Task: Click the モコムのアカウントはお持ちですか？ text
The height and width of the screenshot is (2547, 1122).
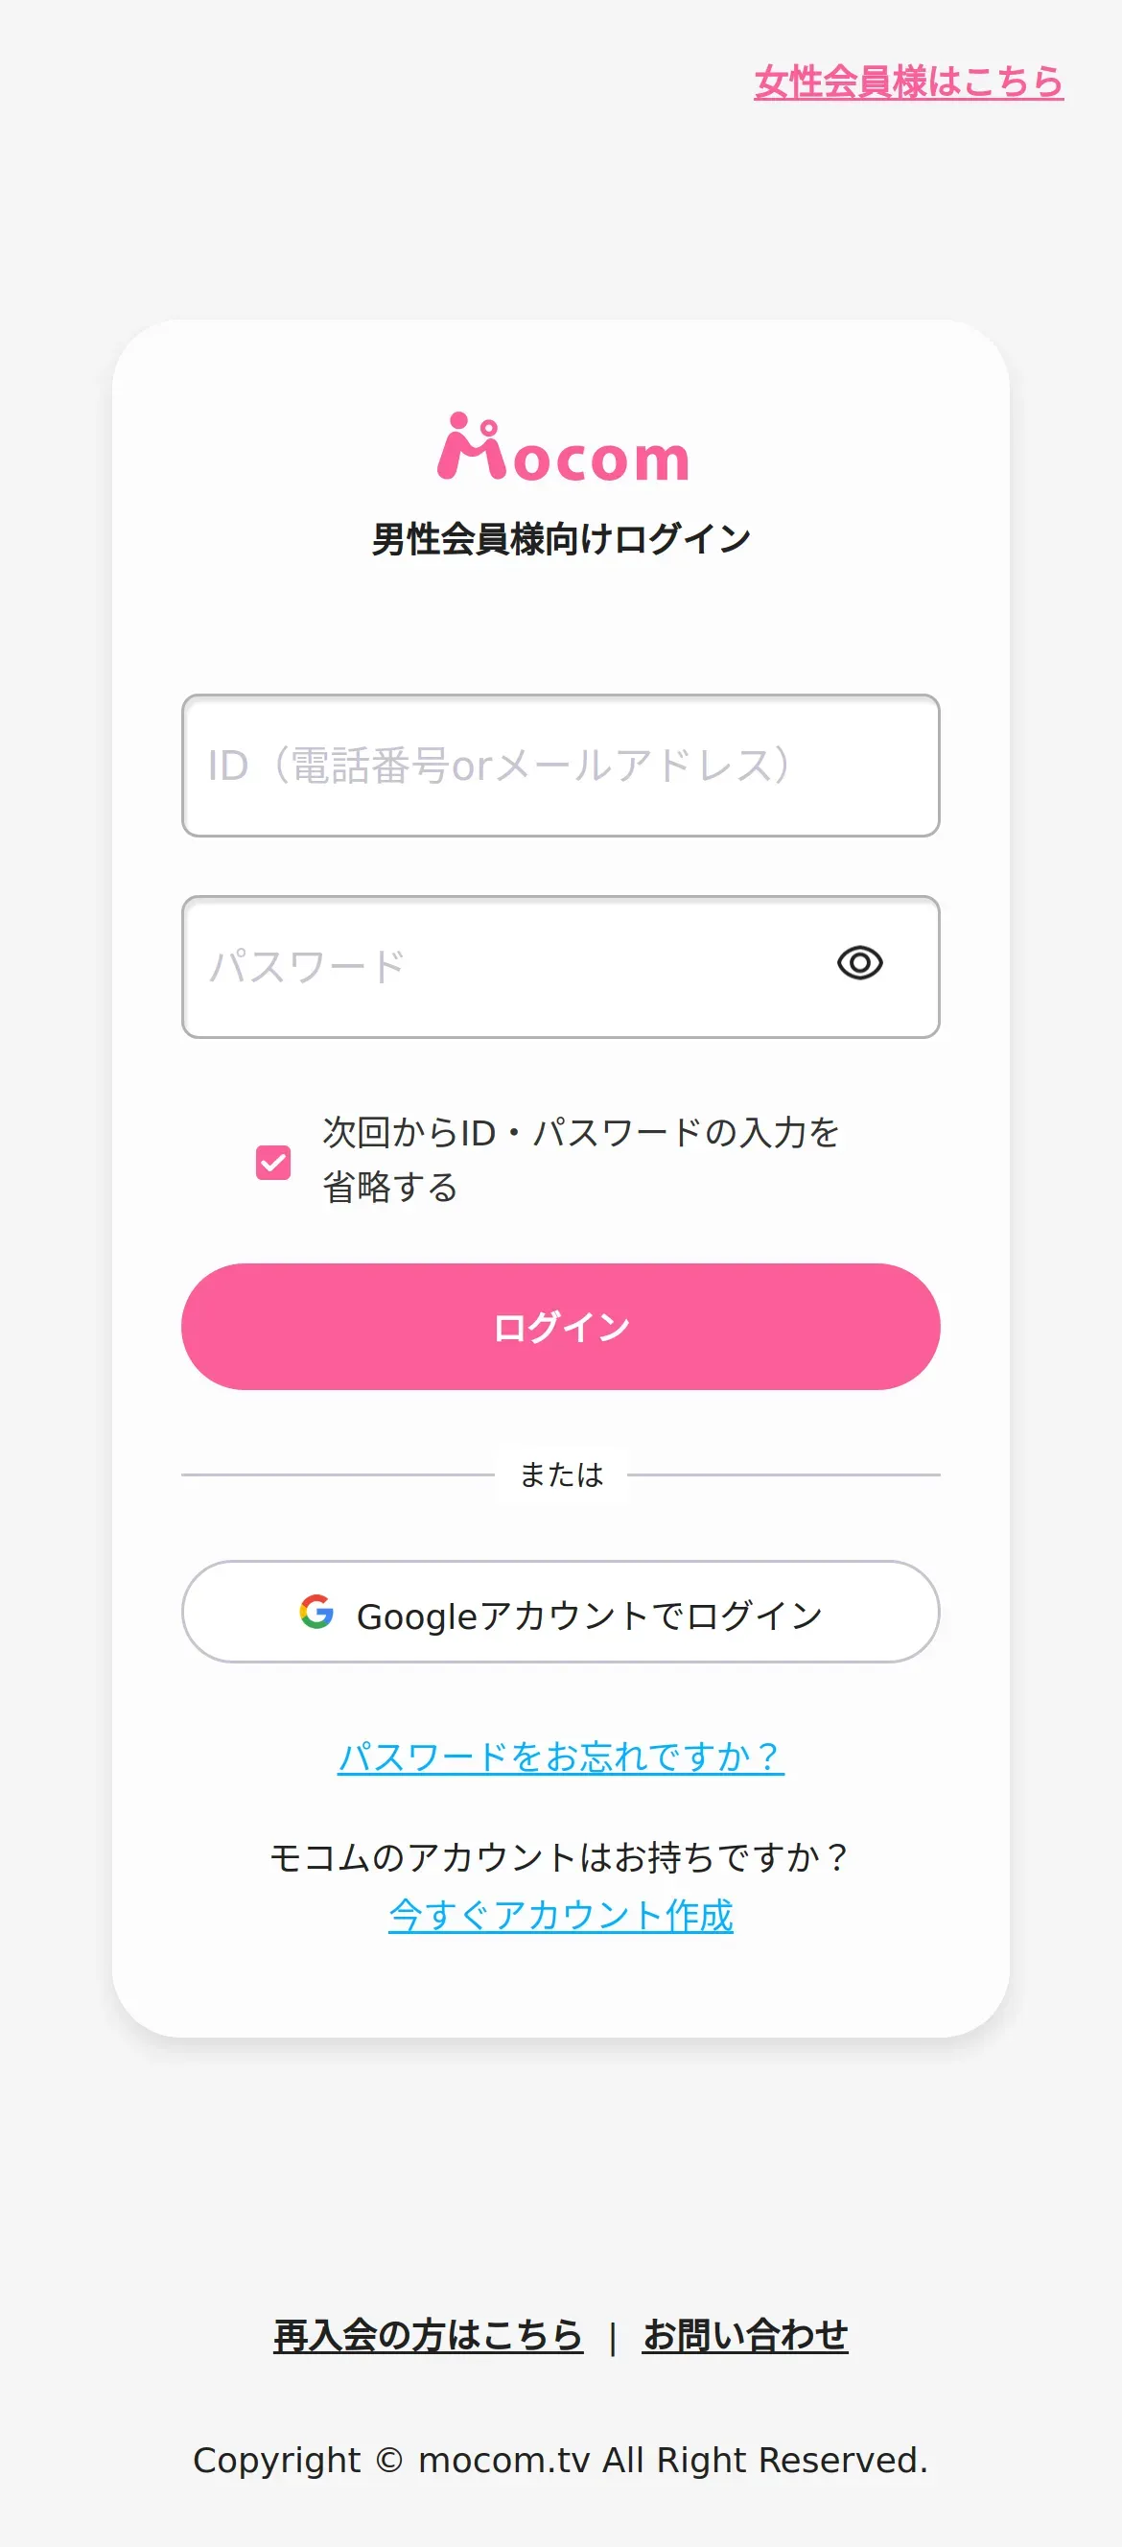Action: (560, 1857)
